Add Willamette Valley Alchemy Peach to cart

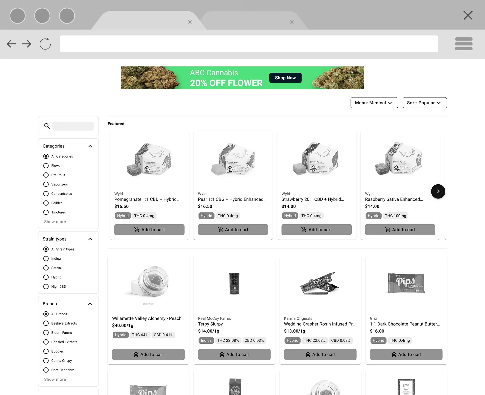[x=148, y=354]
